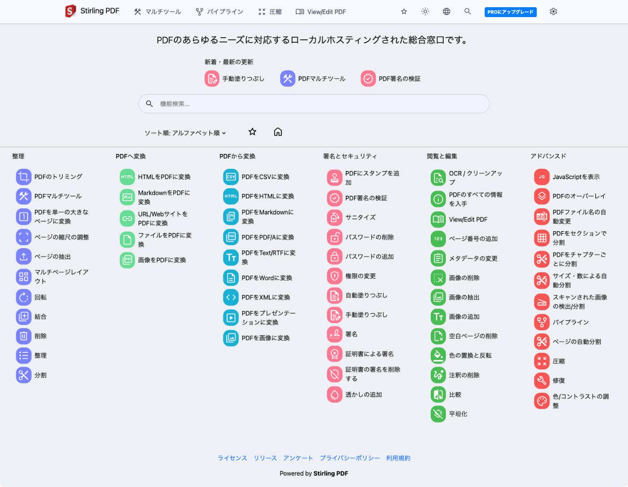Click the PDFをCSVに変換 icon

pyautogui.click(x=231, y=177)
